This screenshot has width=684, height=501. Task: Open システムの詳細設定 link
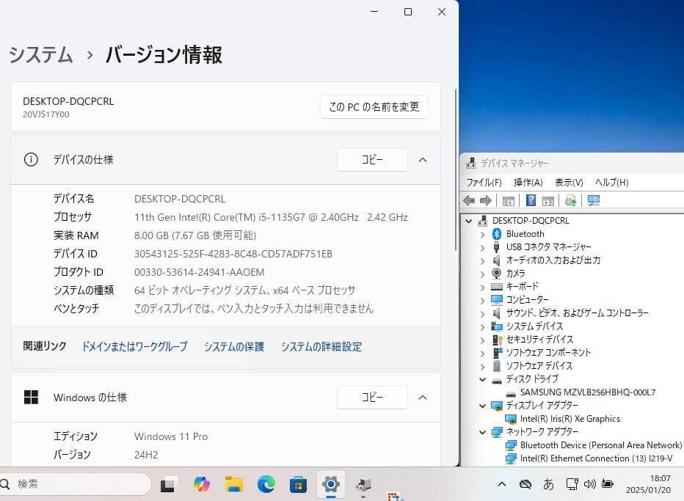tap(321, 347)
